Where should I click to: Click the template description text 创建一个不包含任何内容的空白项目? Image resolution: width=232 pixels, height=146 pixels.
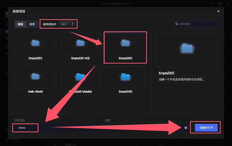click(181, 80)
